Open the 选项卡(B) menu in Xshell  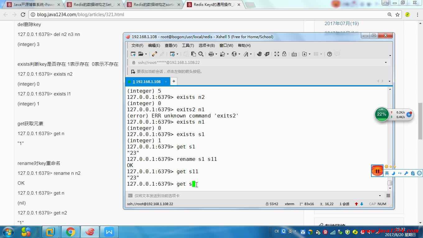[x=207, y=46]
